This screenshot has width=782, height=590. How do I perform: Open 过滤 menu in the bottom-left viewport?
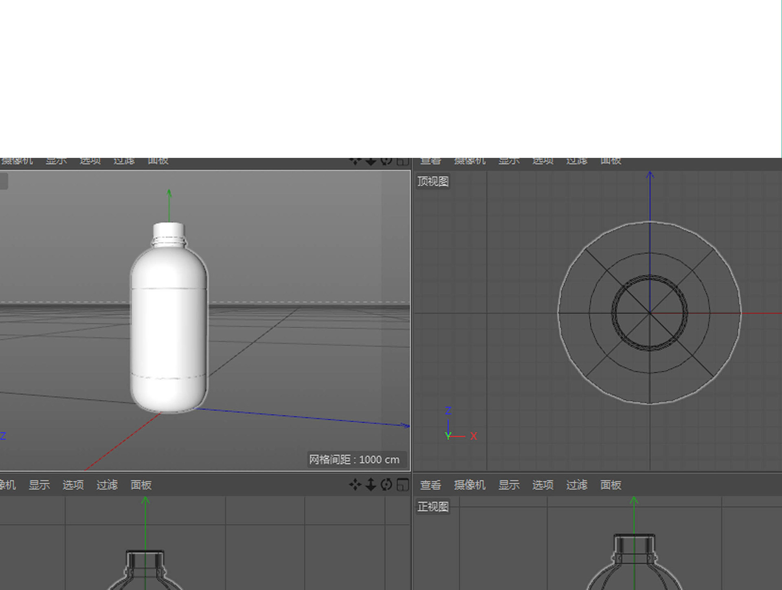click(x=107, y=485)
